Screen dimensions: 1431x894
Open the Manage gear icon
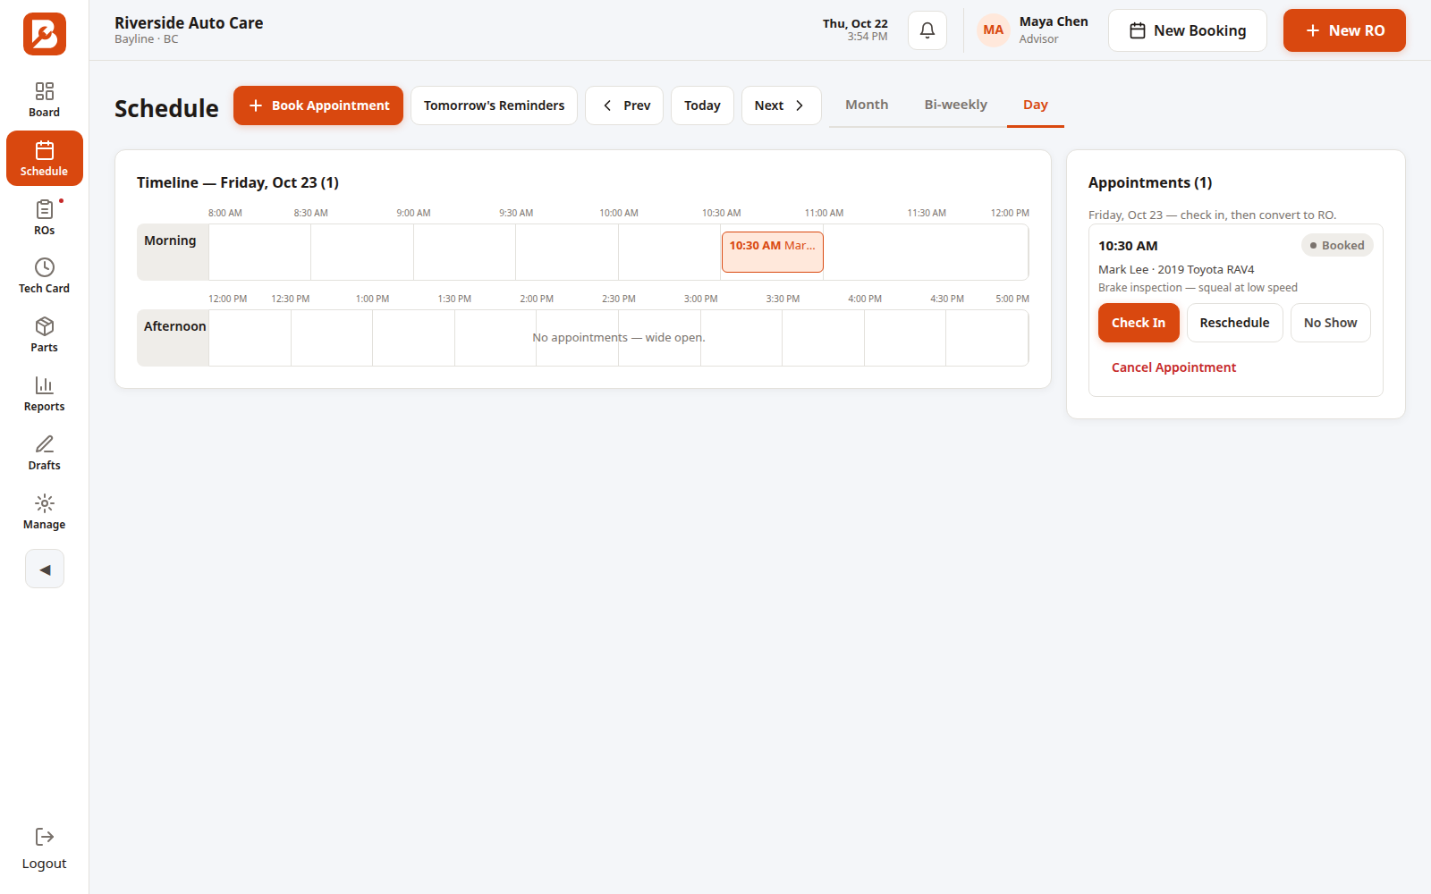tap(44, 503)
